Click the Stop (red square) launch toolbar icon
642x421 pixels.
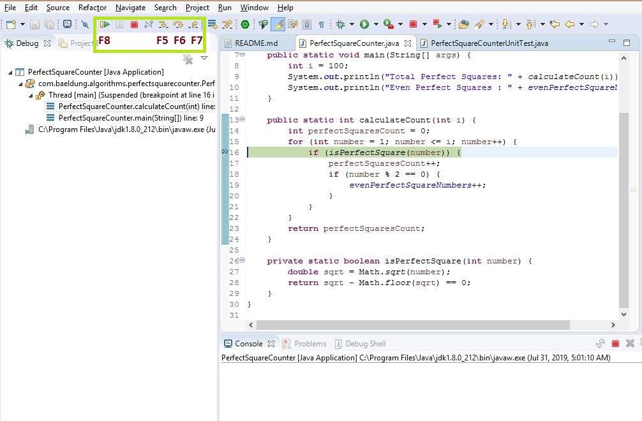(413, 24)
